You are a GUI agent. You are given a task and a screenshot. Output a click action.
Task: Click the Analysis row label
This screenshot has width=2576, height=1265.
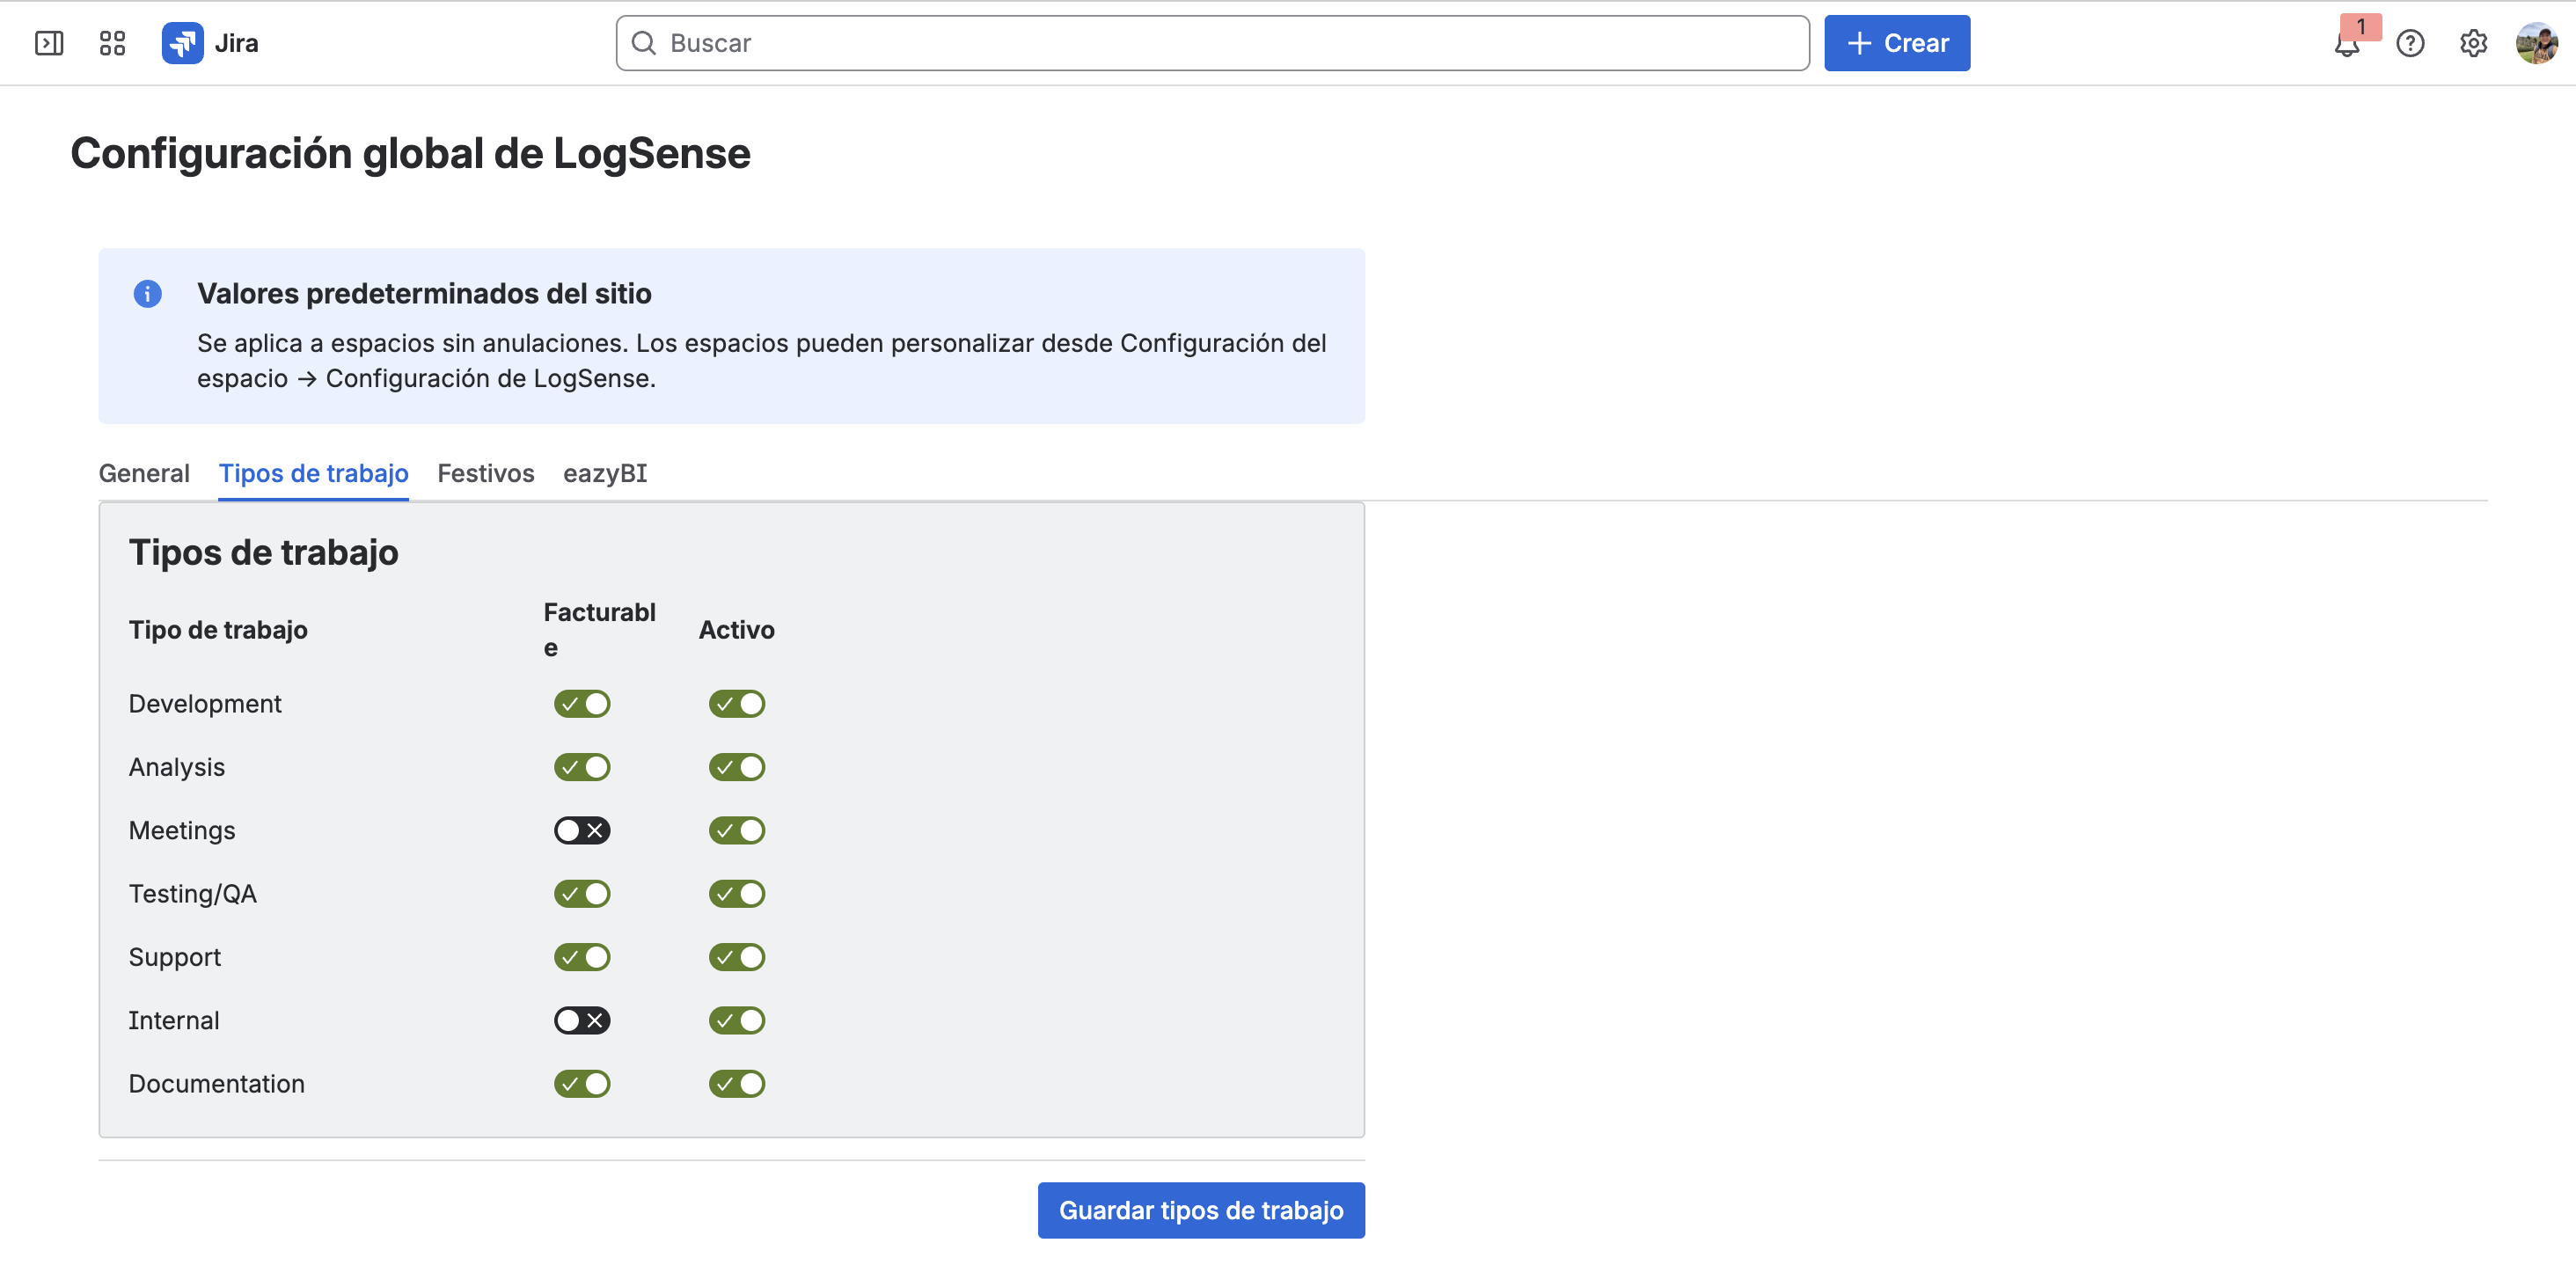pos(177,767)
